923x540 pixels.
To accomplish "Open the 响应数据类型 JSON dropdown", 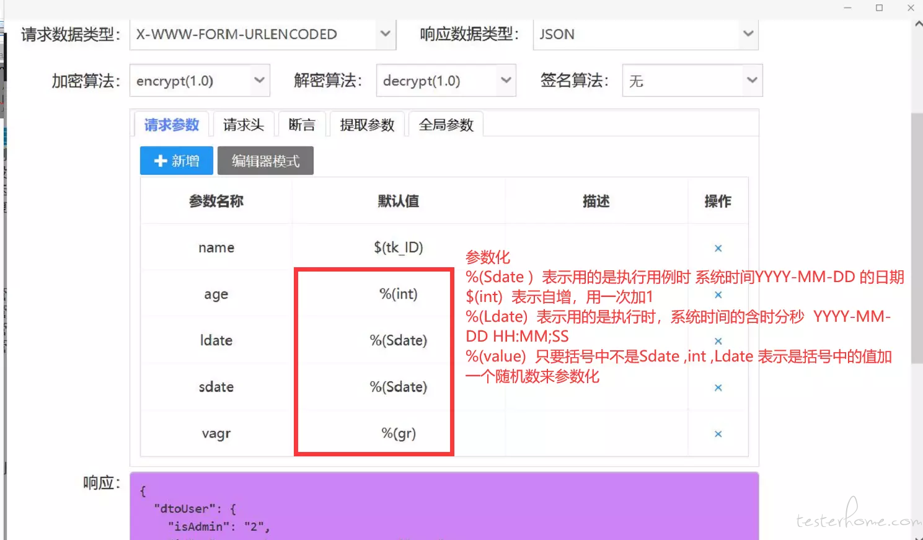I will point(645,34).
